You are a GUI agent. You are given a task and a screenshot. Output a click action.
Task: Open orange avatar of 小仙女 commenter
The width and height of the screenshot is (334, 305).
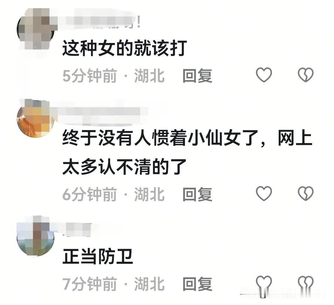tap(36, 119)
